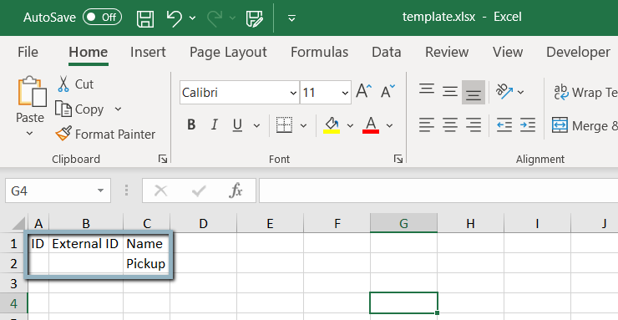Click Increase Indent icon
Screen dimensions: 618x320
(527, 125)
